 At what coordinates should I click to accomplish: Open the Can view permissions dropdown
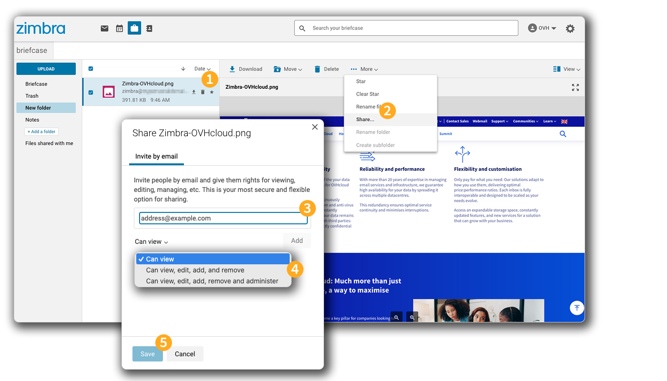151,241
